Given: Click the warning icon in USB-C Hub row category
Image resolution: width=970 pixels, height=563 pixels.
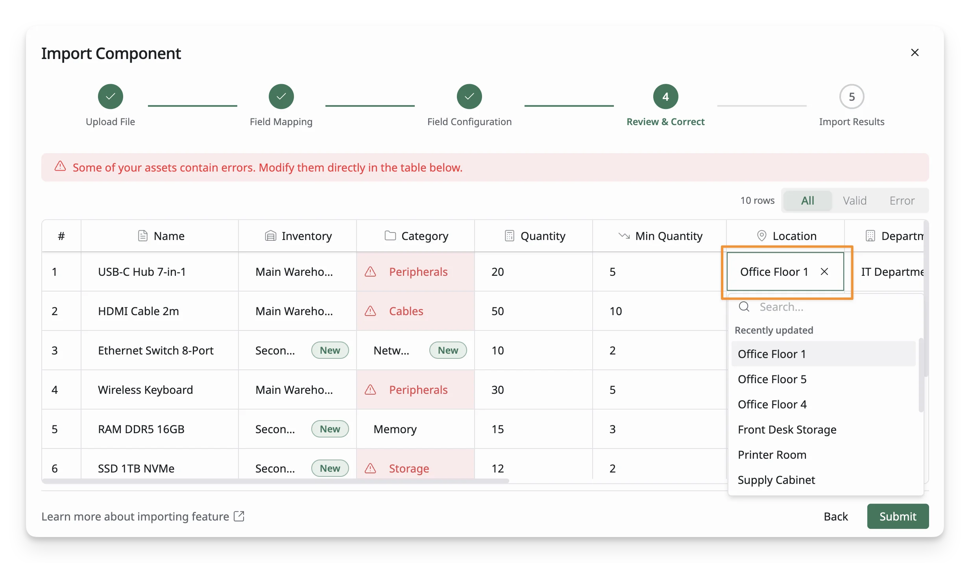Looking at the screenshot, I should [x=370, y=272].
